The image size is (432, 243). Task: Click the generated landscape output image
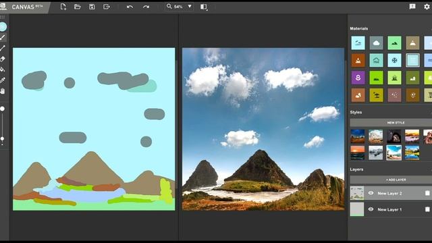pos(263,129)
